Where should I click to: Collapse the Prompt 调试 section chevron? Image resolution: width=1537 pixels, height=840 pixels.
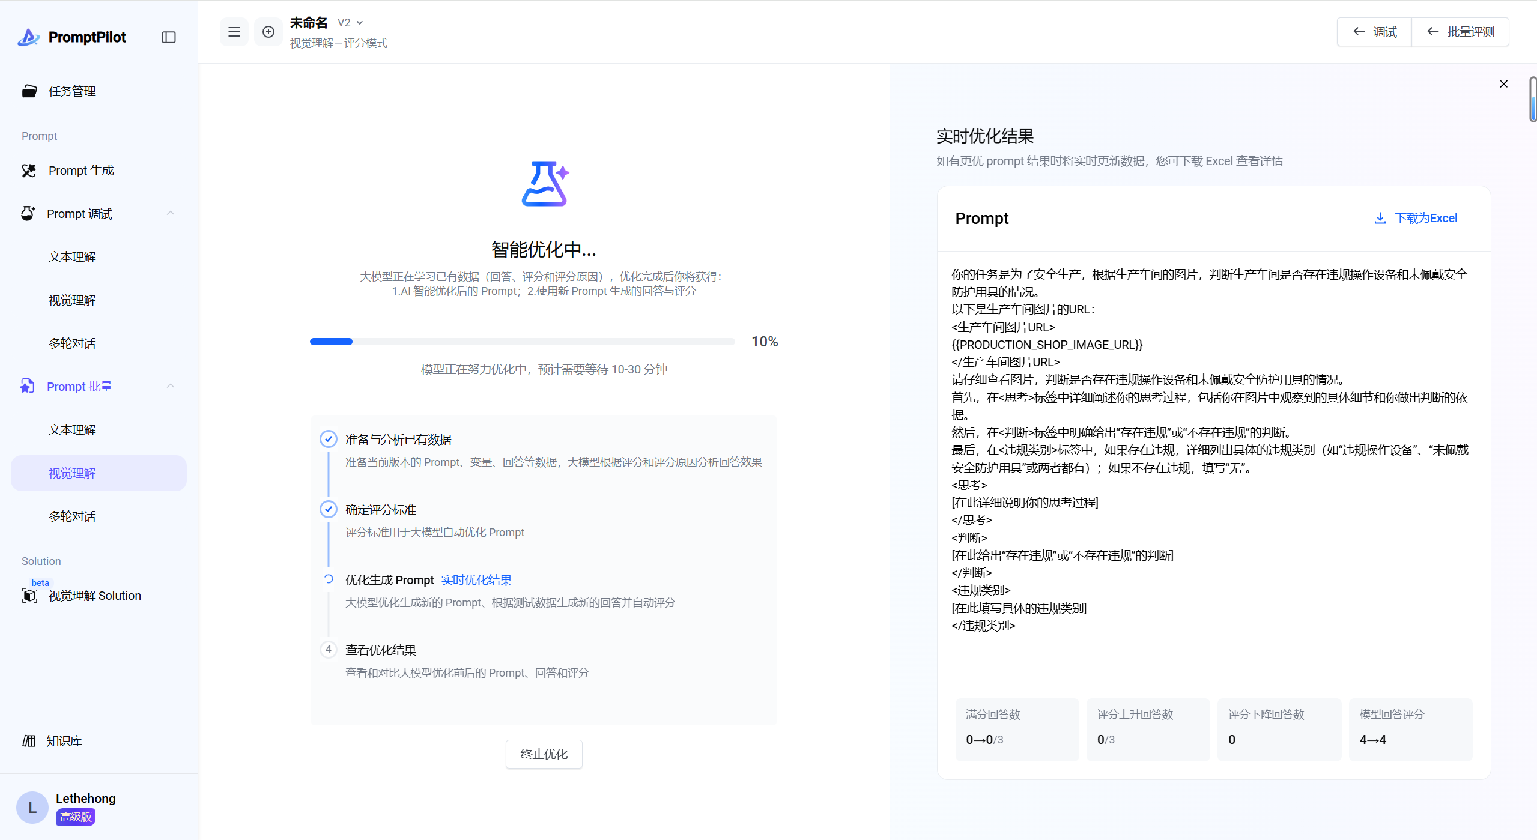[x=171, y=213]
